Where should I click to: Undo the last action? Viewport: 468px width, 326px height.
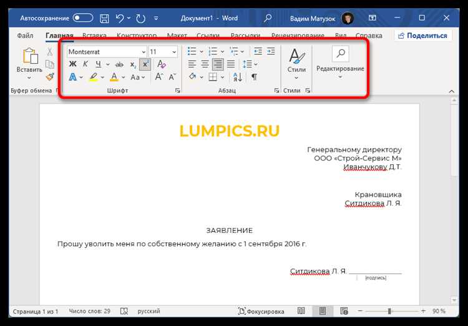pos(120,18)
